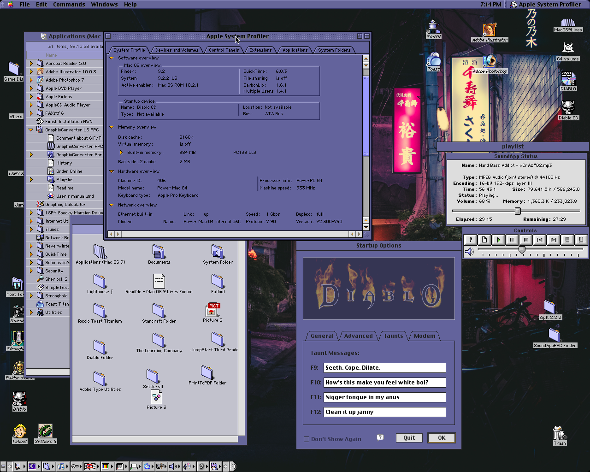The height and width of the screenshot is (472, 590).
Task: Click the help button beside Quit
Action: click(380, 437)
